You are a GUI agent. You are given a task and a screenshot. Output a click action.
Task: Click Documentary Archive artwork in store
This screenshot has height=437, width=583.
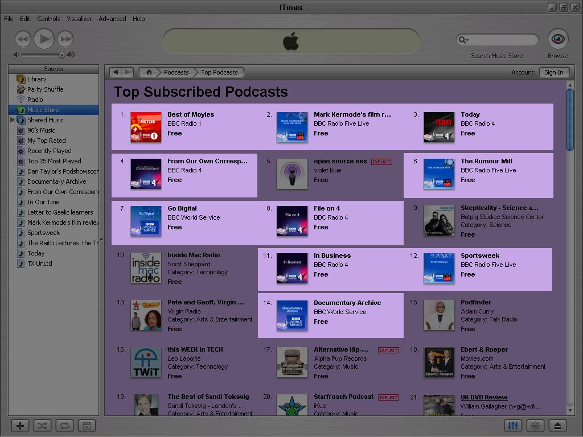coord(292,315)
